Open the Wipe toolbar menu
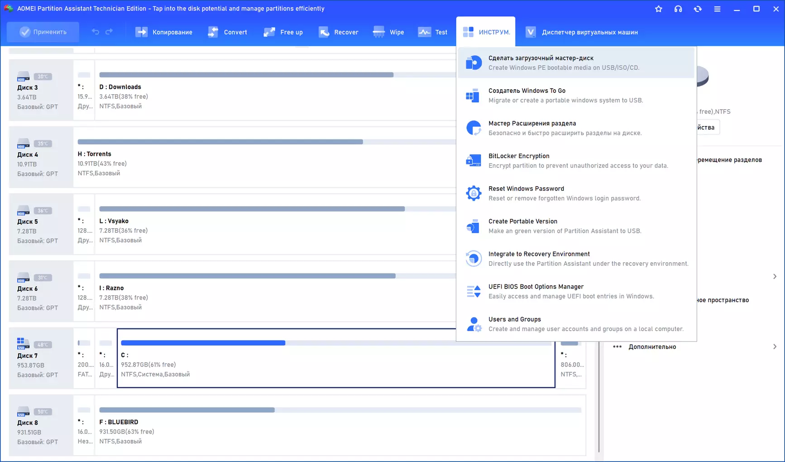Screen dimensions: 785x462 coord(388,32)
